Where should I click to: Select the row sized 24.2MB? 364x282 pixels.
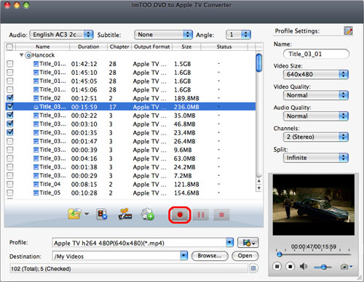pos(130,167)
